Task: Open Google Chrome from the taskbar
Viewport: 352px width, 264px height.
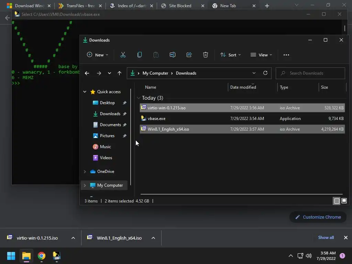Action: [42, 256]
